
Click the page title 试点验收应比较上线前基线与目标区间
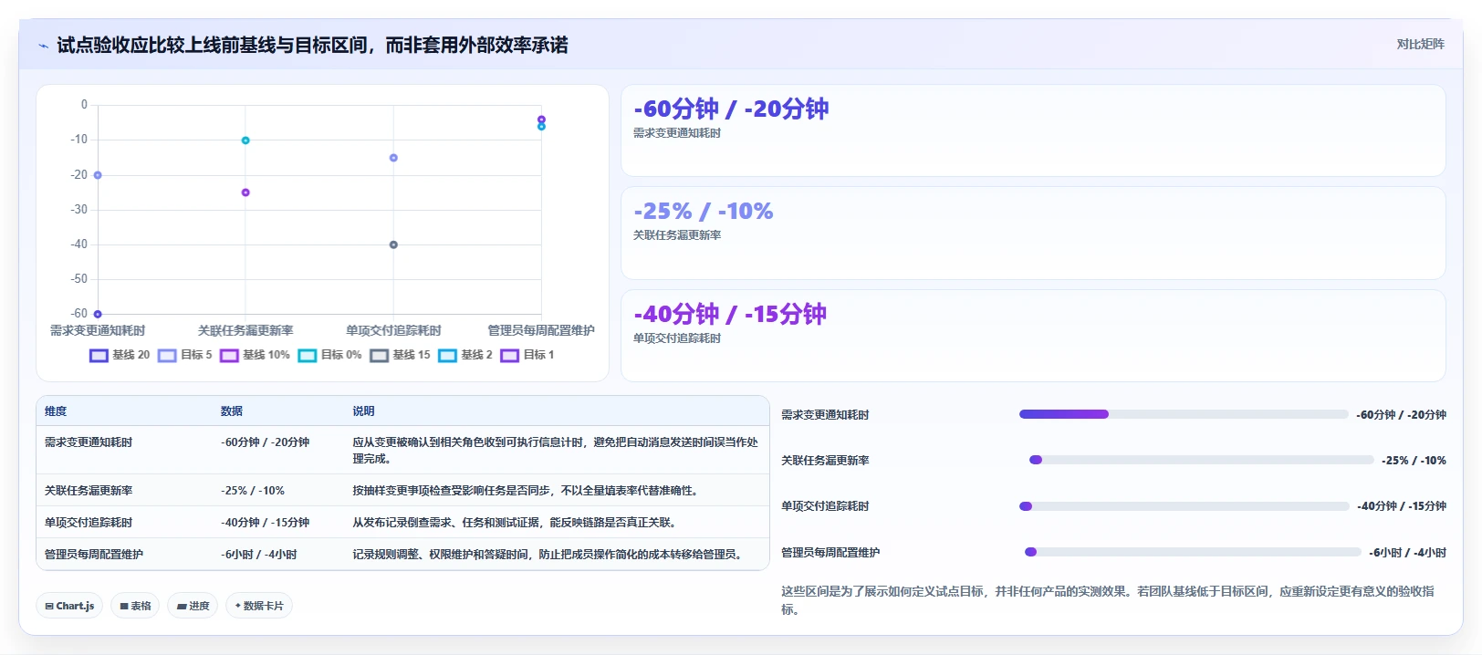312,46
